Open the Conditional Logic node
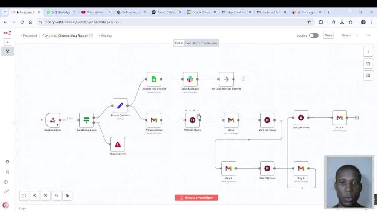Image resolution: width=377 pixels, height=212 pixels. [x=86, y=120]
